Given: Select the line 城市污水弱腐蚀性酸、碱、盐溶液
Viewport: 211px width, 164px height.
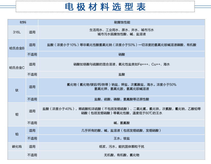Looking at the screenshot, I should click(122, 34).
